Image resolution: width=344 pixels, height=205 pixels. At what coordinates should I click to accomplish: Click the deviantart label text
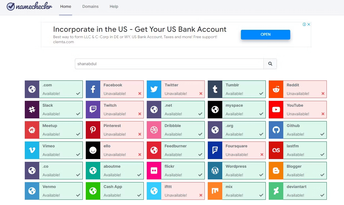[x=296, y=187]
